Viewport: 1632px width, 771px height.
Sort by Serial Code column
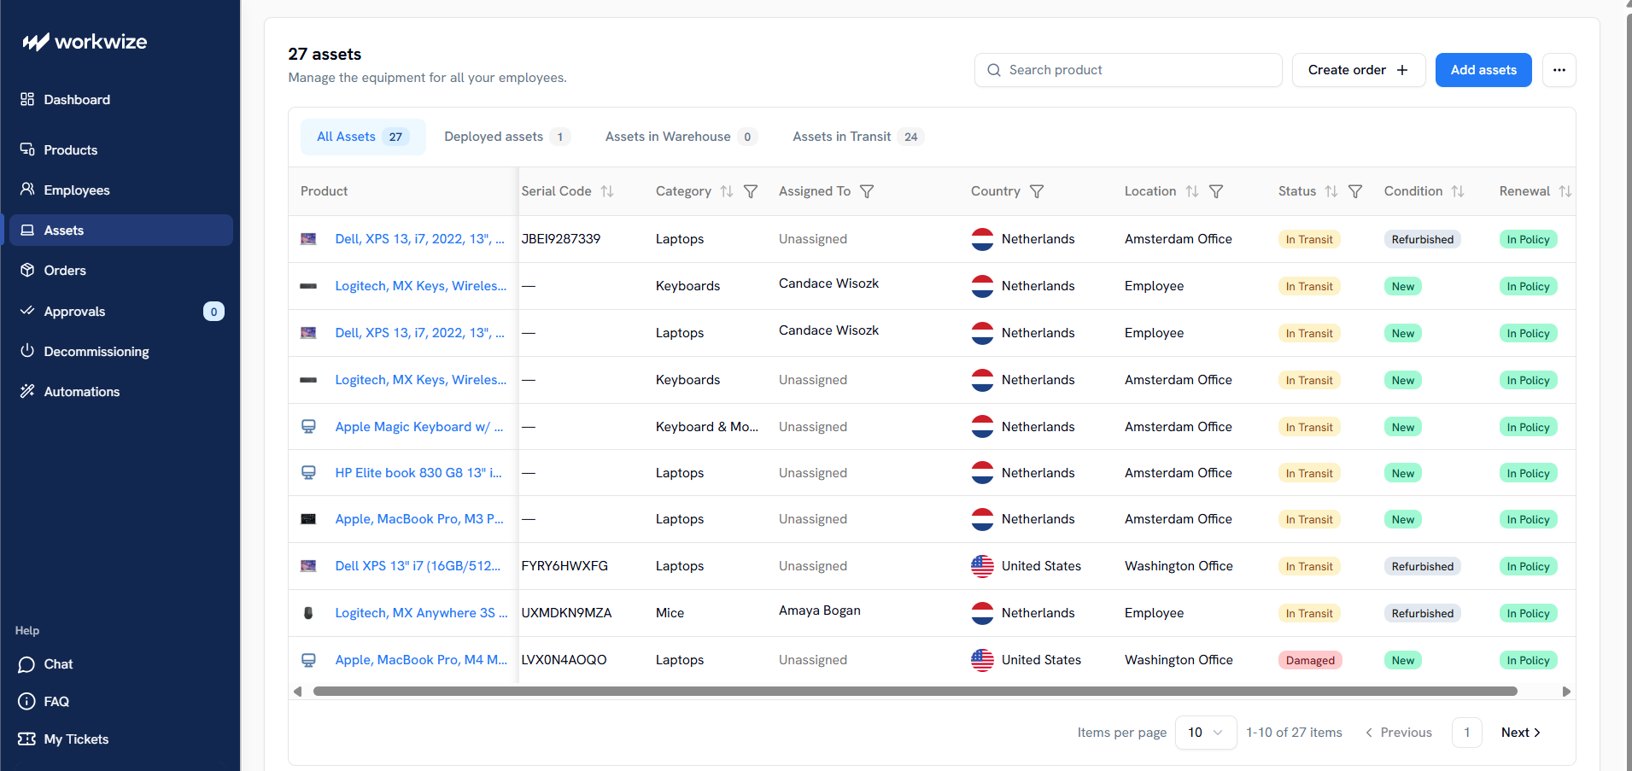607,191
